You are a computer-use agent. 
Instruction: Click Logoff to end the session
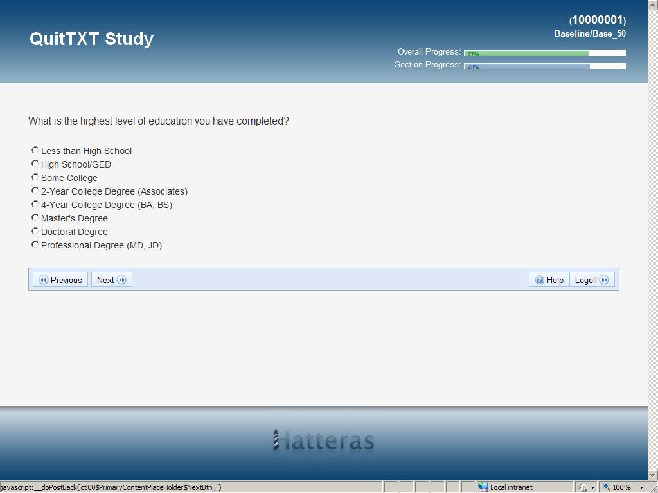(x=592, y=280)
